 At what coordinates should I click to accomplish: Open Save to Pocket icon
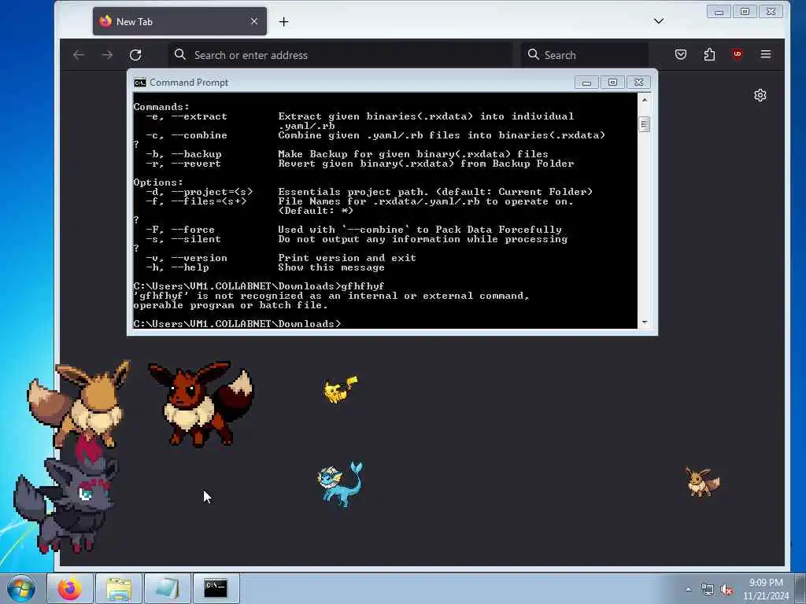681,54
